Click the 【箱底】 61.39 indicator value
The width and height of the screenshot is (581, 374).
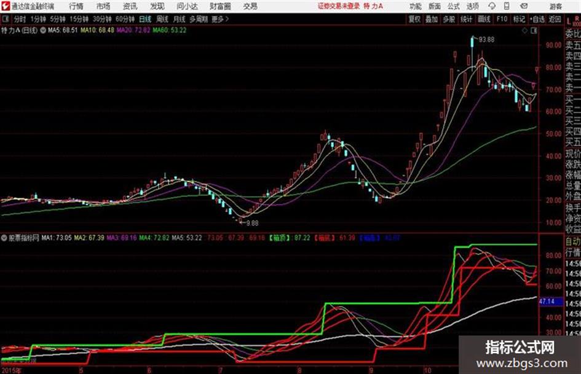coord(334,238)
